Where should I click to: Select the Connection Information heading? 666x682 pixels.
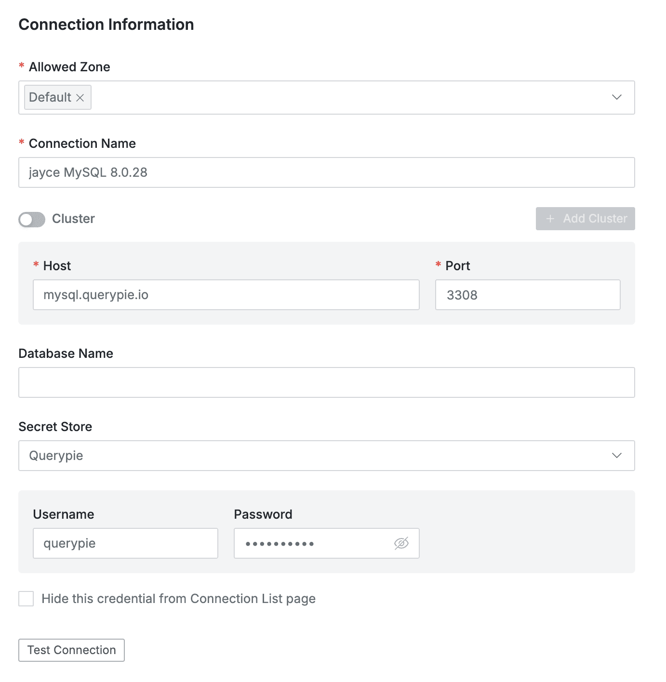coord(106,24)
